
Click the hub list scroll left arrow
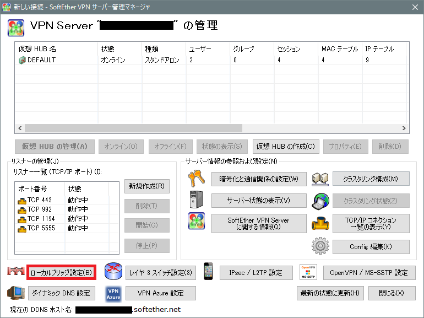pyautogui.click(x=20, y=128)
